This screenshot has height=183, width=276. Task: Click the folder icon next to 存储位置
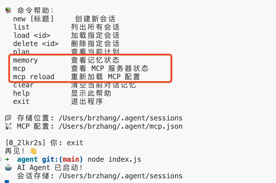8,118
